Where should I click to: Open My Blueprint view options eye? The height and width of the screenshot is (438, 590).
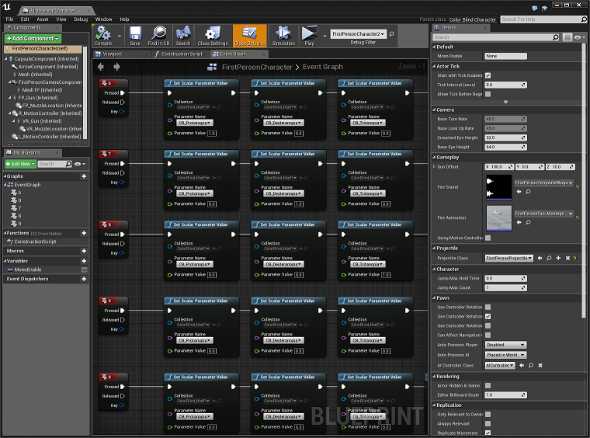[80, 164]
